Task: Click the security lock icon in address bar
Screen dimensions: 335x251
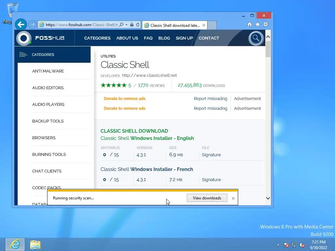Action: (132, 25)
